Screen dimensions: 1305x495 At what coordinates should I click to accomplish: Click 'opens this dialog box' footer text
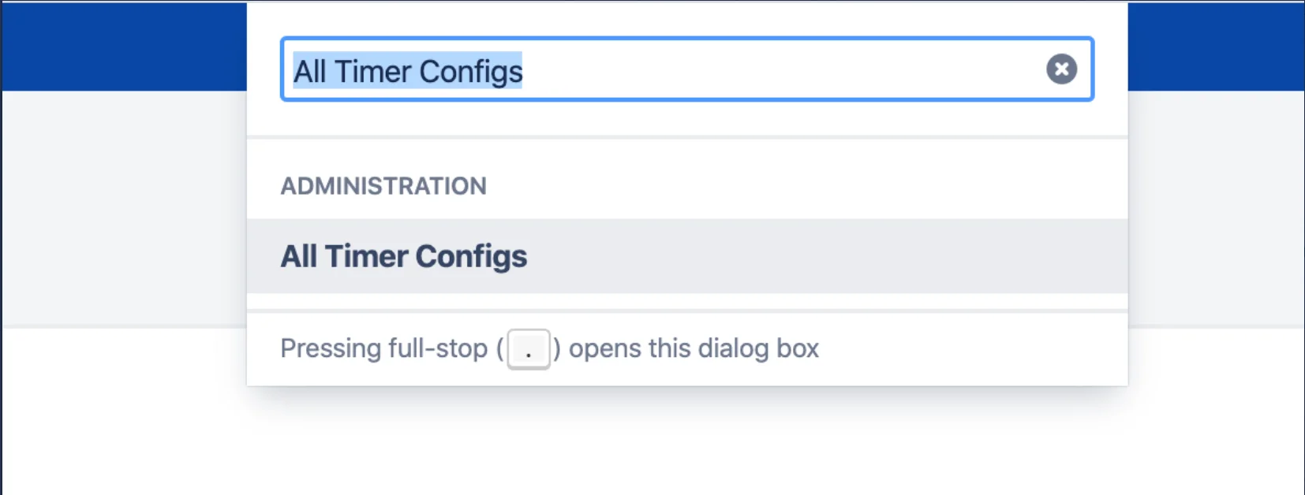pyautogui.click(x=694, y=348)
